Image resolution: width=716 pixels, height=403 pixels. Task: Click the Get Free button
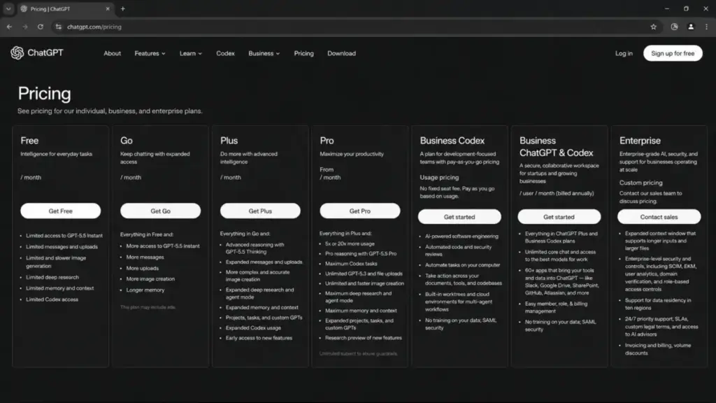point(60,211)
